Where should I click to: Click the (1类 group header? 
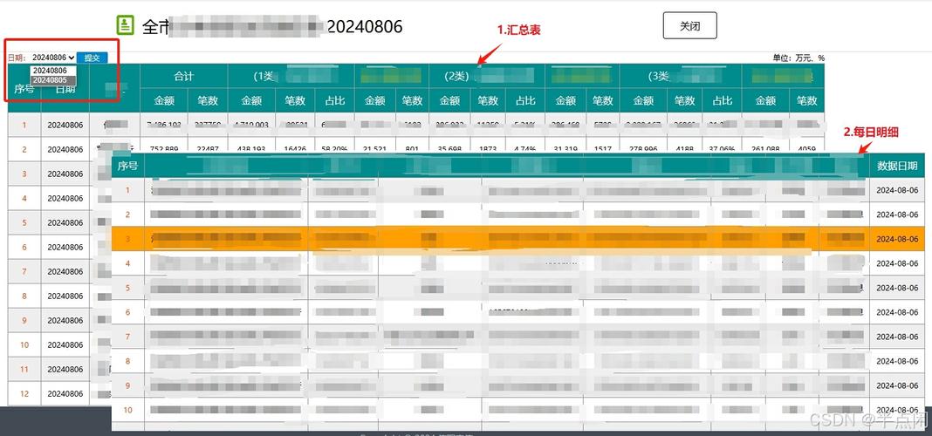[291, 76]
